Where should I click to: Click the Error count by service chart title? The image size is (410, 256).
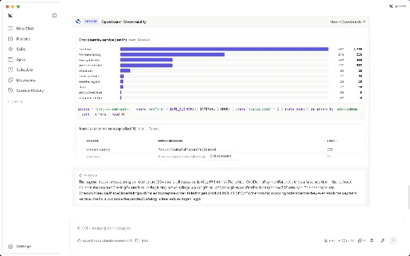103,40
